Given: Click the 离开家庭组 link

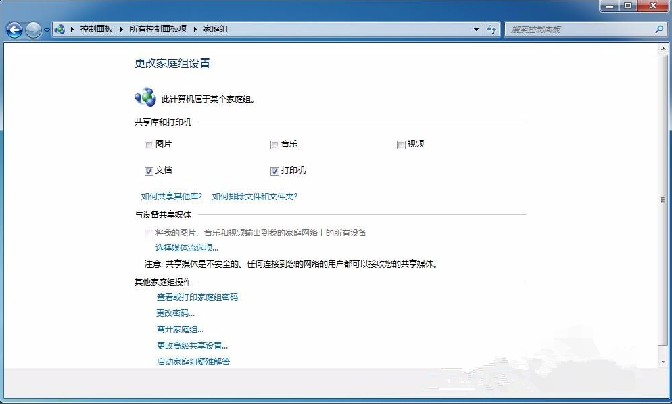Looking at the screenshot, I should (x=178, y=329).
